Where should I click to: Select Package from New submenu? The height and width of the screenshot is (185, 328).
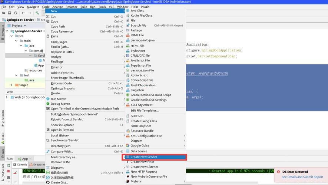(155, 30)
